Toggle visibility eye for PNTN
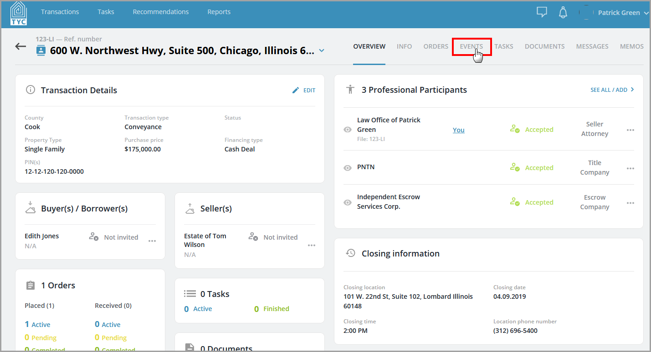Image resolution: width=651 pixels, height=352 pixels. pyautogui.click(x=347, y=167)
